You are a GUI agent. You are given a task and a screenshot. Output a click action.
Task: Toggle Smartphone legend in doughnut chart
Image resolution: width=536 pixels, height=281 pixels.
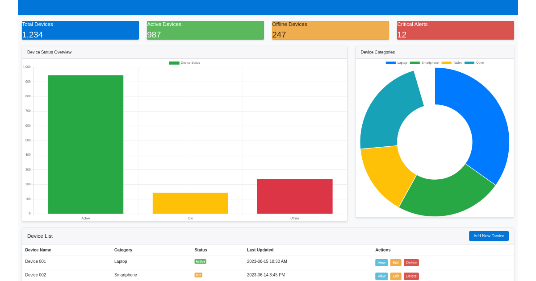[424, 63]
